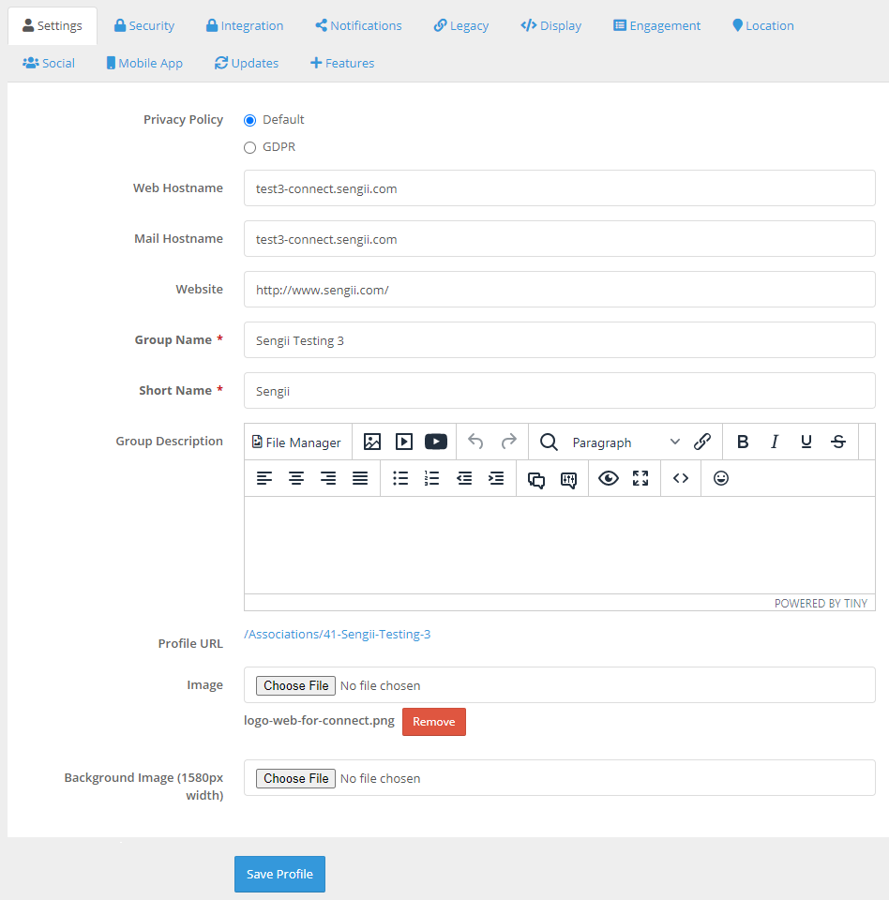
Task: Preview content with eye icon
Action: 609,478
